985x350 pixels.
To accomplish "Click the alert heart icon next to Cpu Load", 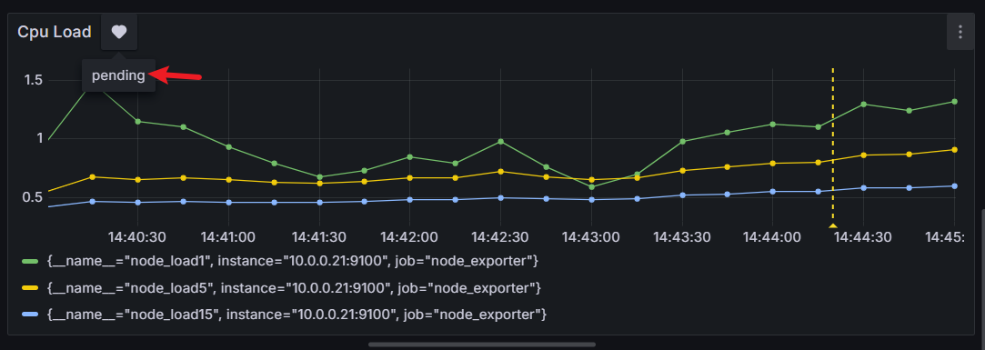I will pyautogui.click(x=119, y=32).
